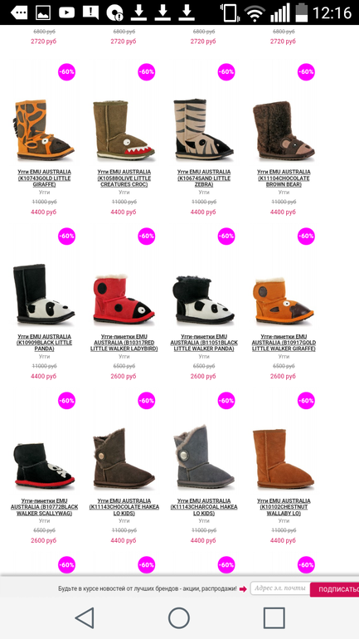Tap the -60% badge above the giraffe boot
The height and width of the screenshot is (639, 359).
tap(67, 72)
